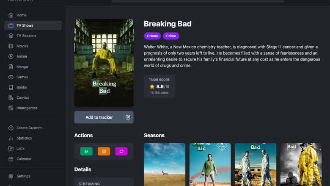This screenshot has height=186, width=330.
Task: Click the Games controller icon
Action: point(11,77)
